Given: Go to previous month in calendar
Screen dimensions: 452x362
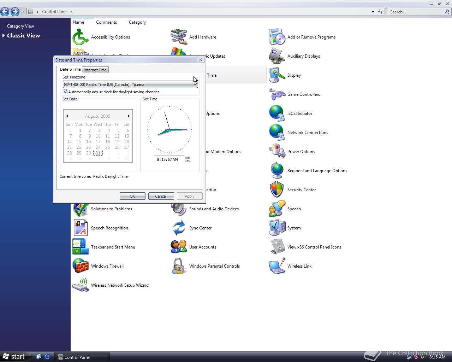Looking at the screenshot, I should coord(67,116).
